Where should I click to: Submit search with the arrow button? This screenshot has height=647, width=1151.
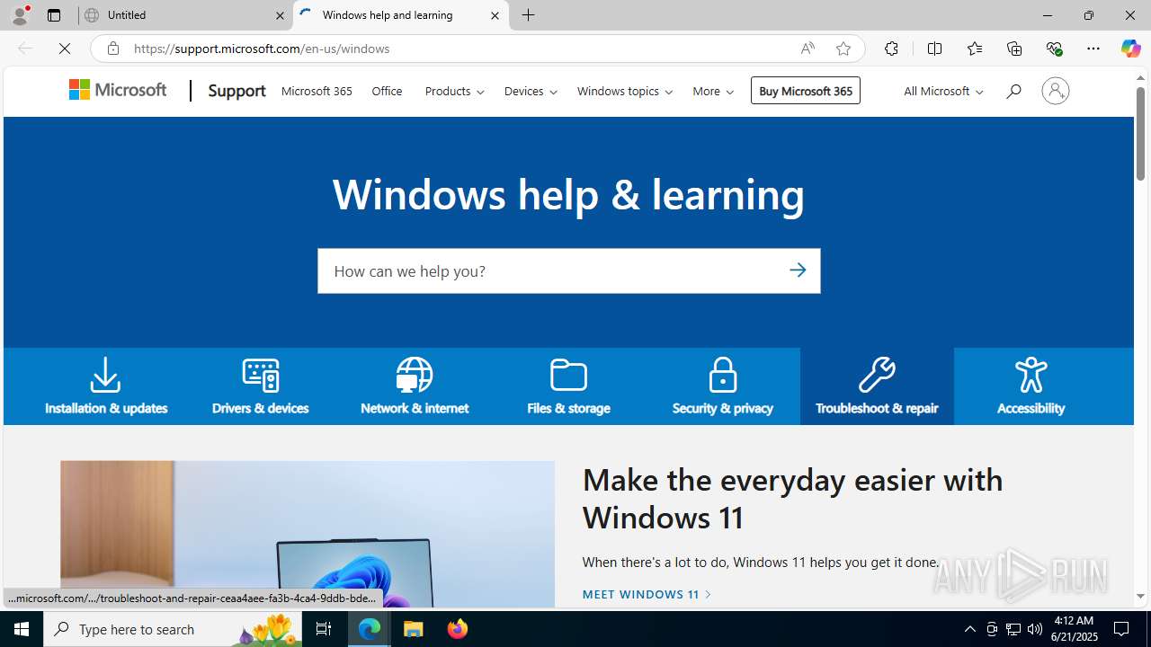click(798, 270)
